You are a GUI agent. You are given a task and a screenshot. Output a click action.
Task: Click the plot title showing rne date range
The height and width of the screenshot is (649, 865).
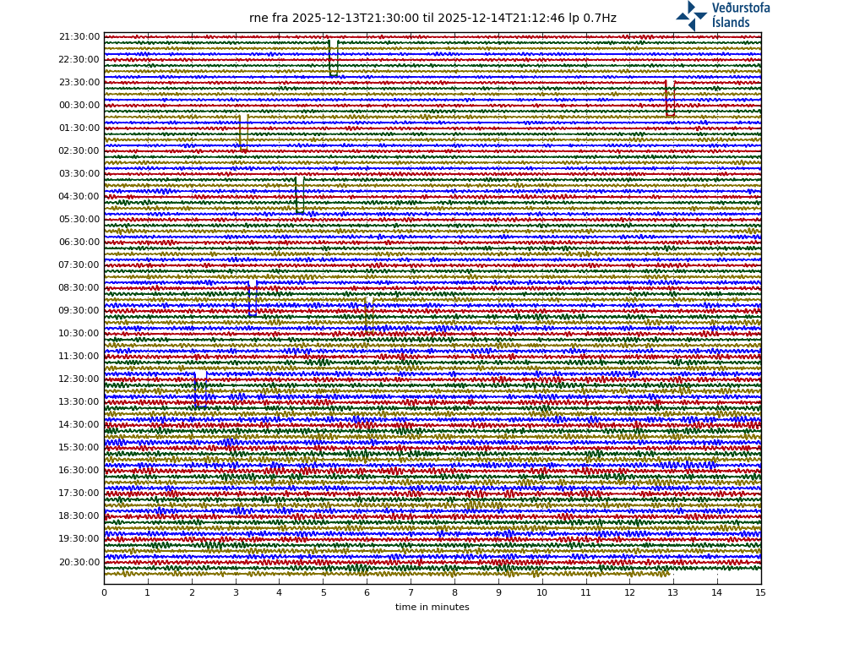[432, 19]
